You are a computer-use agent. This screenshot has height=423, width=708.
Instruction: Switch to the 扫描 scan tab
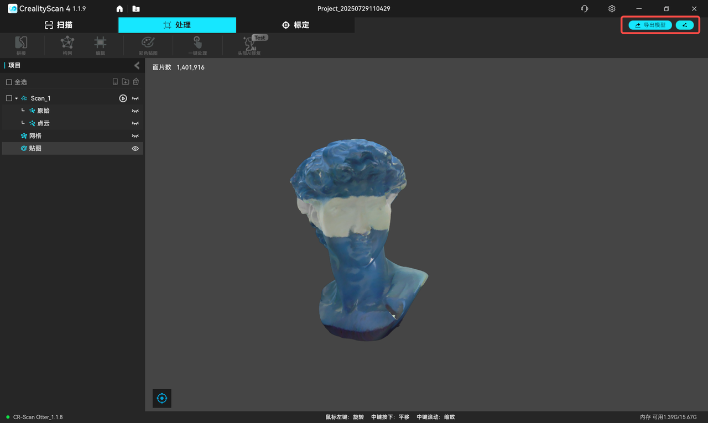pyautogui.click(x=59, y=25)
